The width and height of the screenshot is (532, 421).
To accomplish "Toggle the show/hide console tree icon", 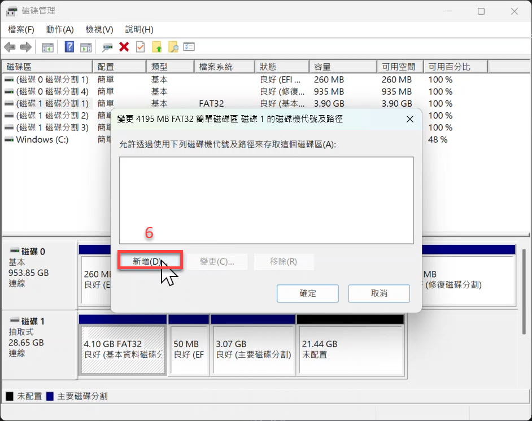I will pyautogui.click(x=48, y=47).
